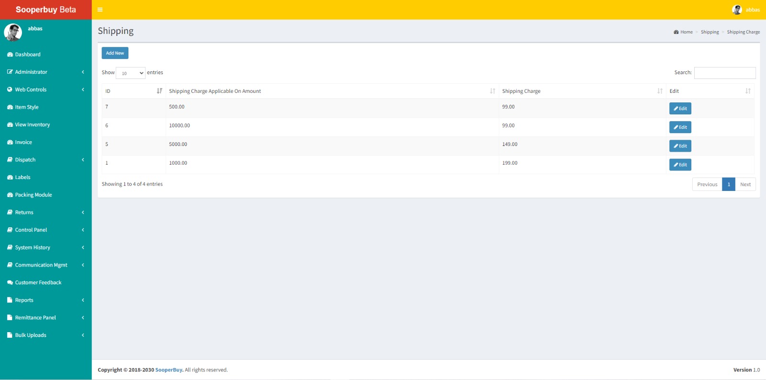Open Packing Module menu item
766x380 pixels.
point(33,195)
